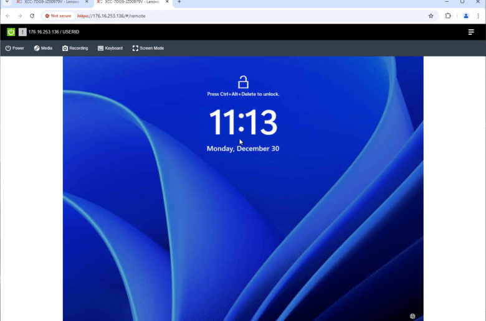The height and width of the screenshot is (321, 486).
Task: Open a new browser tab
Action: [179, 2]
